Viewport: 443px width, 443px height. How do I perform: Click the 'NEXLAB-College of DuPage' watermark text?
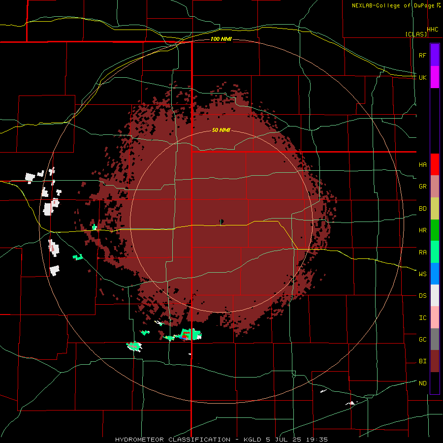393,5
